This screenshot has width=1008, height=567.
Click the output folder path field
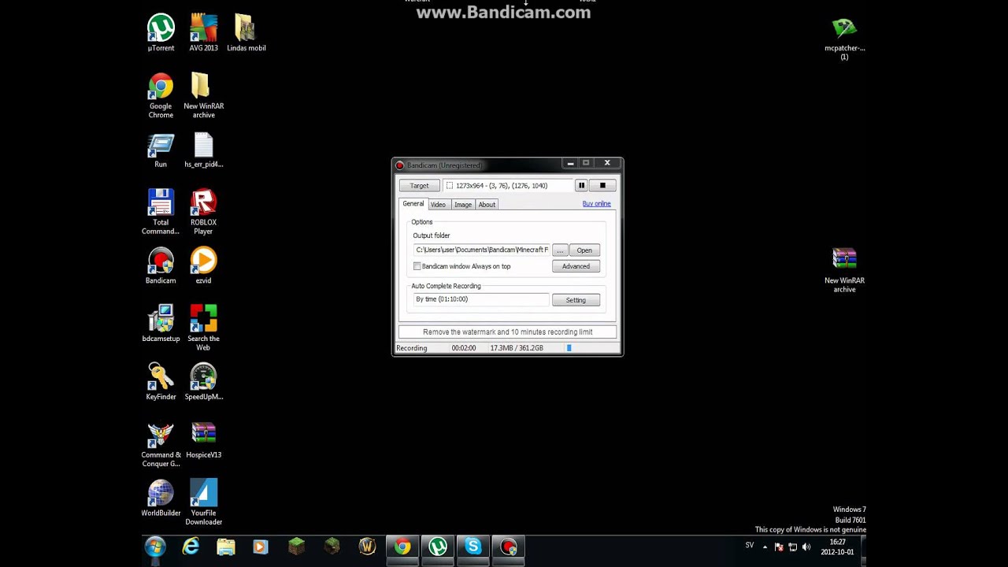(481, 250)
